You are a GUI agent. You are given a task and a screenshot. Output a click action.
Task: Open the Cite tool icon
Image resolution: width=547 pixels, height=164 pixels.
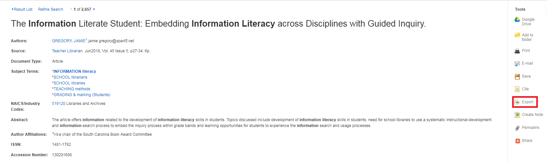[517, 89]
